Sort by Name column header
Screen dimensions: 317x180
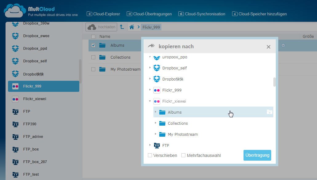click(x=105, y=36)
